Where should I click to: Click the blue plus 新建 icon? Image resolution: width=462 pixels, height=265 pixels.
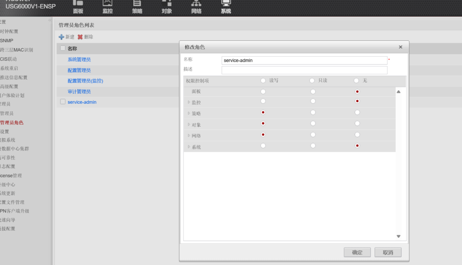(62, 37)
